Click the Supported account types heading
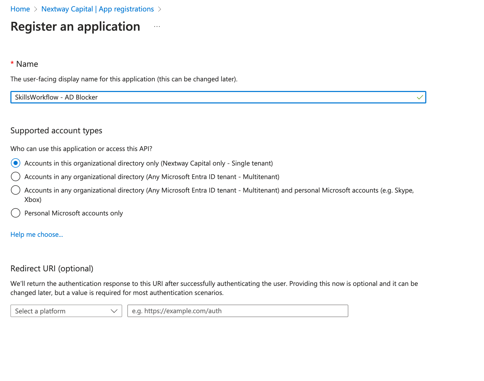This screenshot has height=381, width=484. click(x=56, y=130)
